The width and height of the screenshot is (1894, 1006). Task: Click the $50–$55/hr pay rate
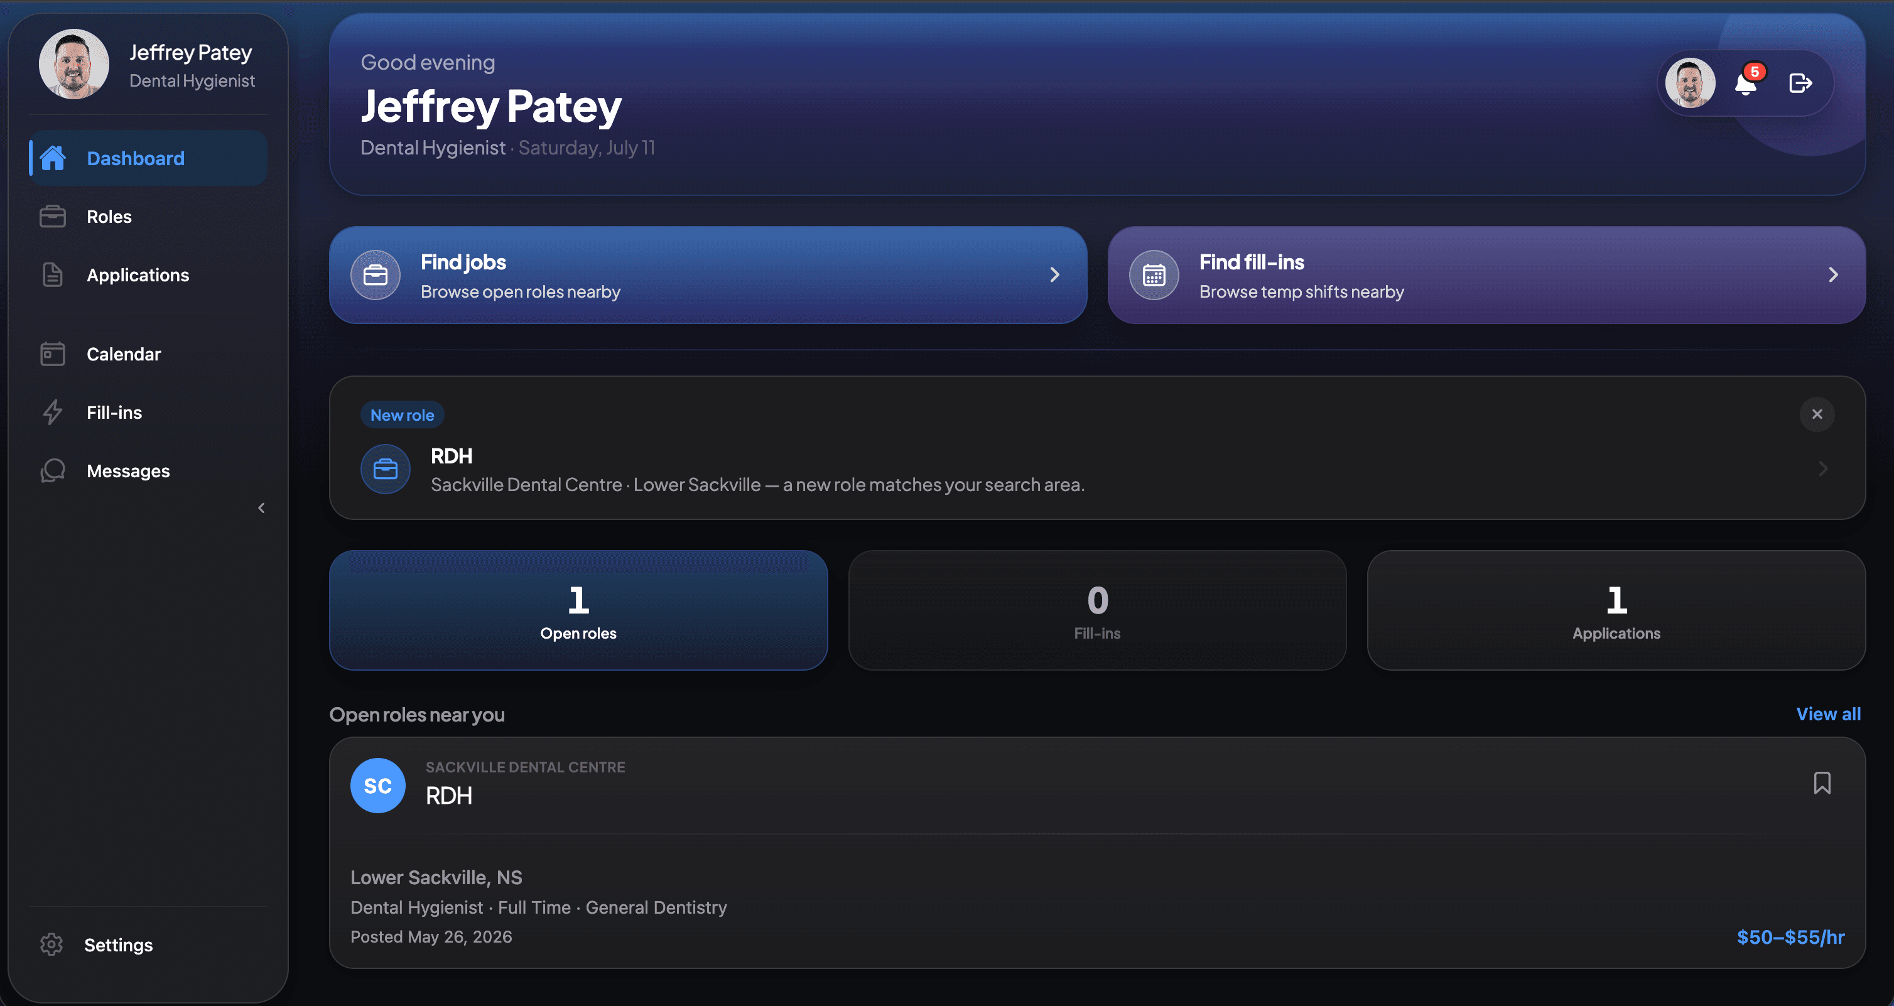pos(1791,937)
